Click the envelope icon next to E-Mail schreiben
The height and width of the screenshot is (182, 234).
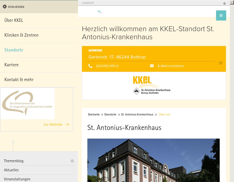(x=152, y=66)
